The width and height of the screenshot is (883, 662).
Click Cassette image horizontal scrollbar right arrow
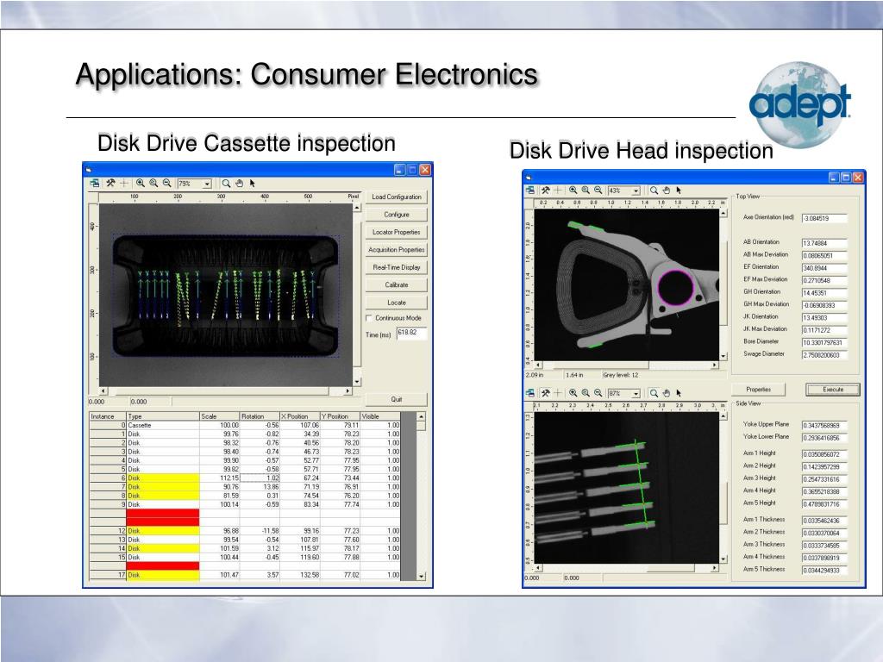point(348,390)
